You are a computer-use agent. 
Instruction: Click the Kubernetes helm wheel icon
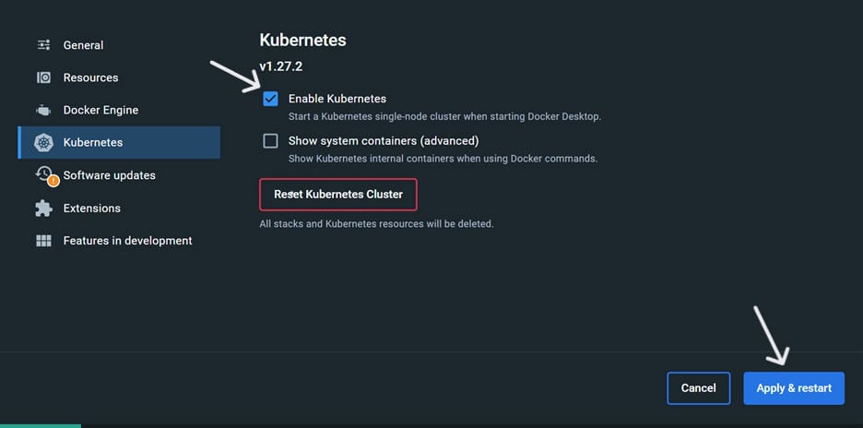pos(43,143)
